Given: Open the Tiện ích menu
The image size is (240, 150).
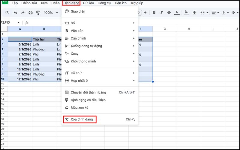Looking at the screenshot, I should 121,3.
